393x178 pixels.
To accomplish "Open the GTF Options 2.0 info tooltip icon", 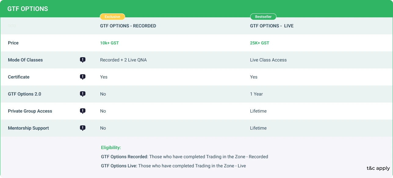I will [x=83, y=94].
